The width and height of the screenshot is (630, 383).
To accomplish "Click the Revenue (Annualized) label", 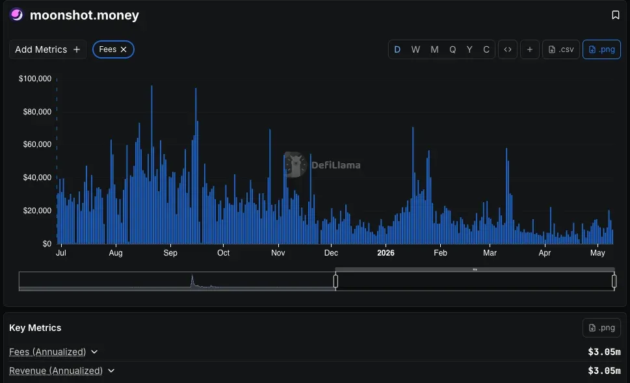I will point(56,371).
